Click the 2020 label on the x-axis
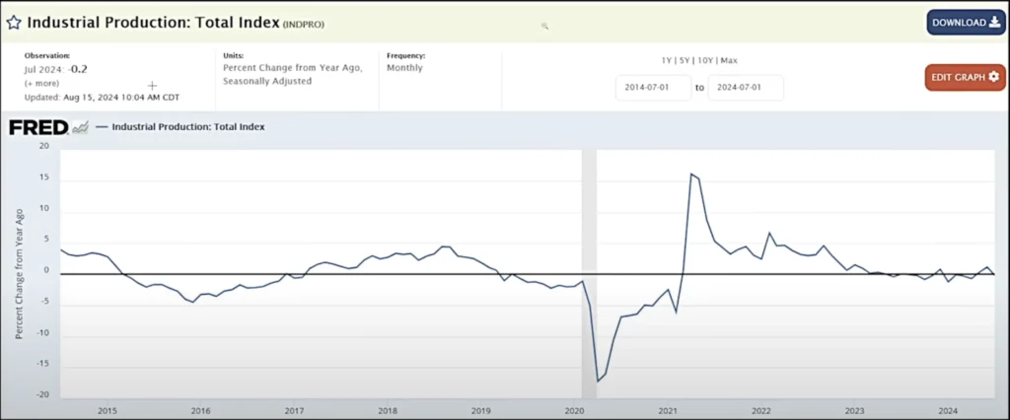The image size is (1010, 420). point(574,410)
